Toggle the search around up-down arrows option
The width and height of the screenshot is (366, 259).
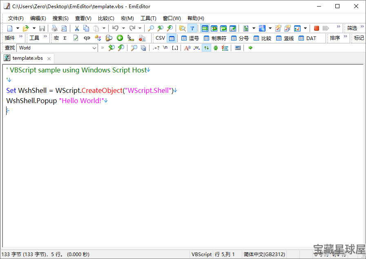tap(206, 48)
